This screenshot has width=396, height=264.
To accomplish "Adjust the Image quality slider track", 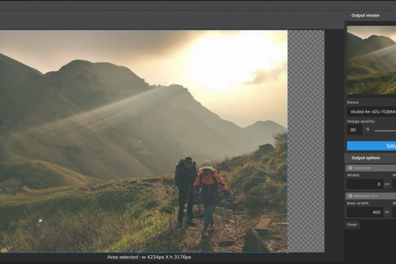I will 385,131.
